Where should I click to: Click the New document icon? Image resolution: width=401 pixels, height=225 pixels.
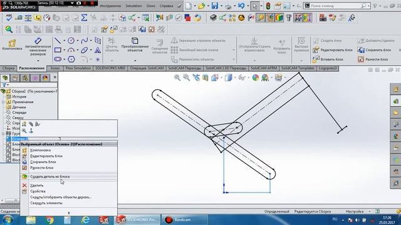[188, 6]
